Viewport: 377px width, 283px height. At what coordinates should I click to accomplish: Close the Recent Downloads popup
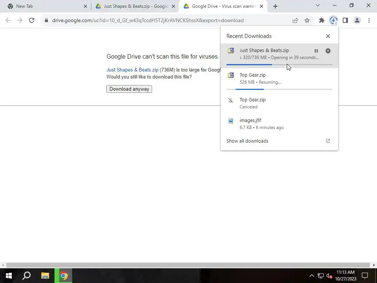point(328,36)
